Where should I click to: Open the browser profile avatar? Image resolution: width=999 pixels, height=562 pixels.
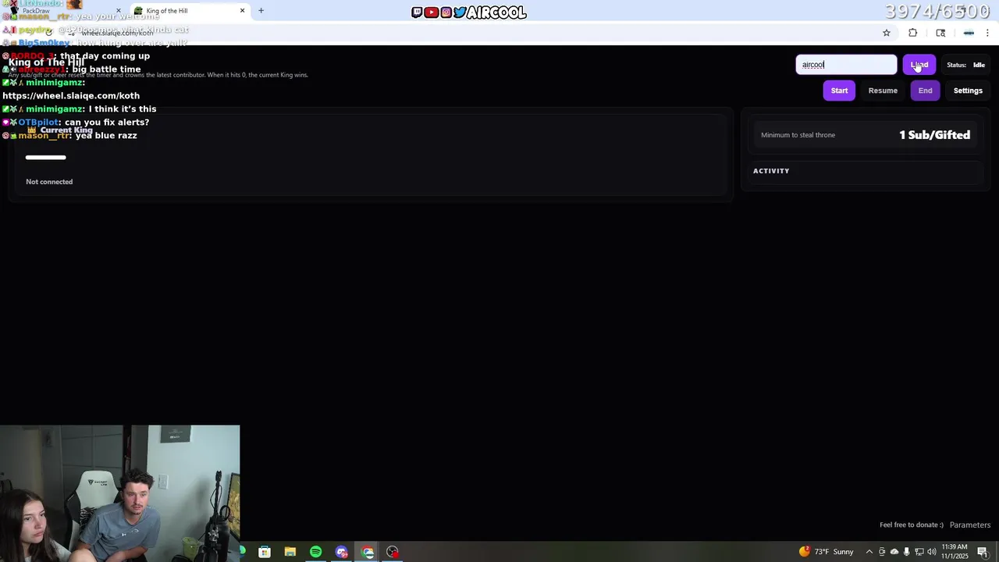point(969,33)
